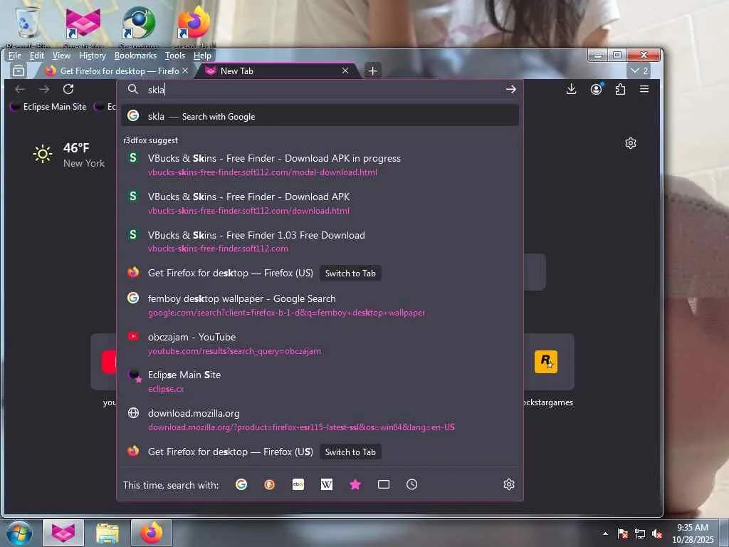Viewport: 729px width, 547px height.
Task: Open a new tab with plus button
Action: click(372, 71)
